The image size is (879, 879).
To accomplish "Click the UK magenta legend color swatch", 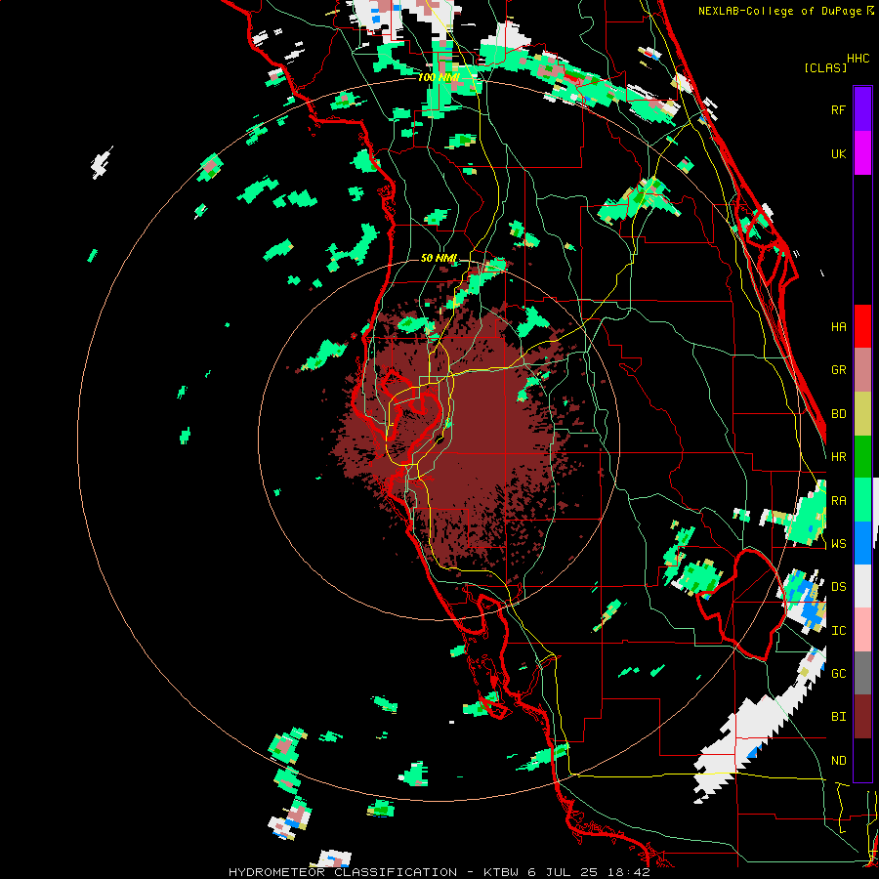I will pyautogui.click(x=862, y=153).
